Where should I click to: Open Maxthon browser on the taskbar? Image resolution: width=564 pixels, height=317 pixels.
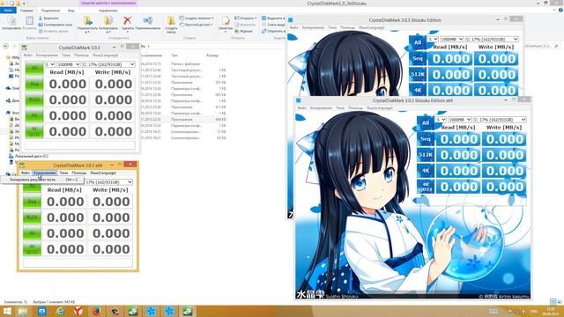(41, 311)
